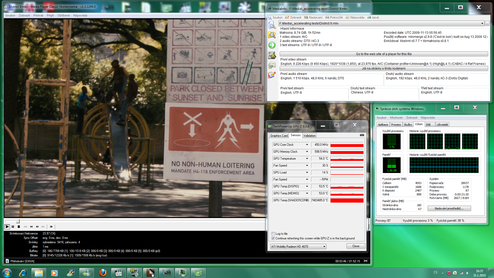Expand the Fan Speed percent sensor dropdown
The height and width of the screenshot is (278, 494).
[307, 166]
